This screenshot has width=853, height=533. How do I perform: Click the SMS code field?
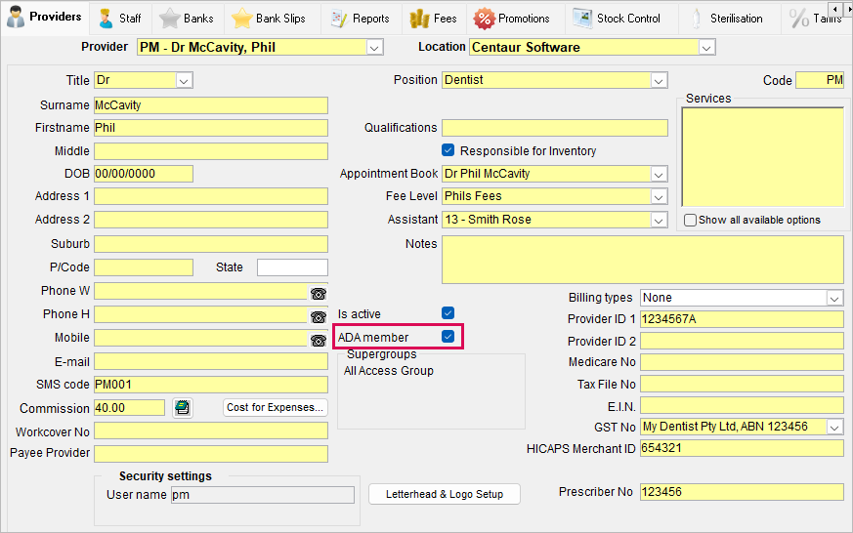(211, 385)
